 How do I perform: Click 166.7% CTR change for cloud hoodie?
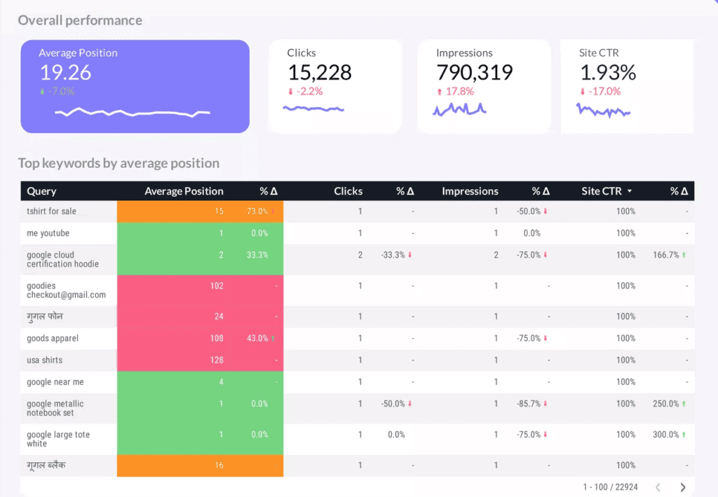coord(666,255)
